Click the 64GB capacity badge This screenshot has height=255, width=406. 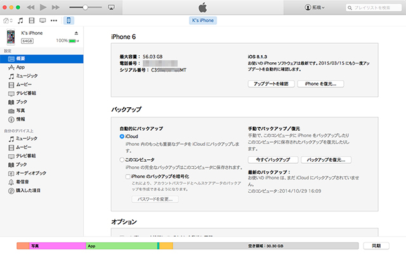(27, 41)
